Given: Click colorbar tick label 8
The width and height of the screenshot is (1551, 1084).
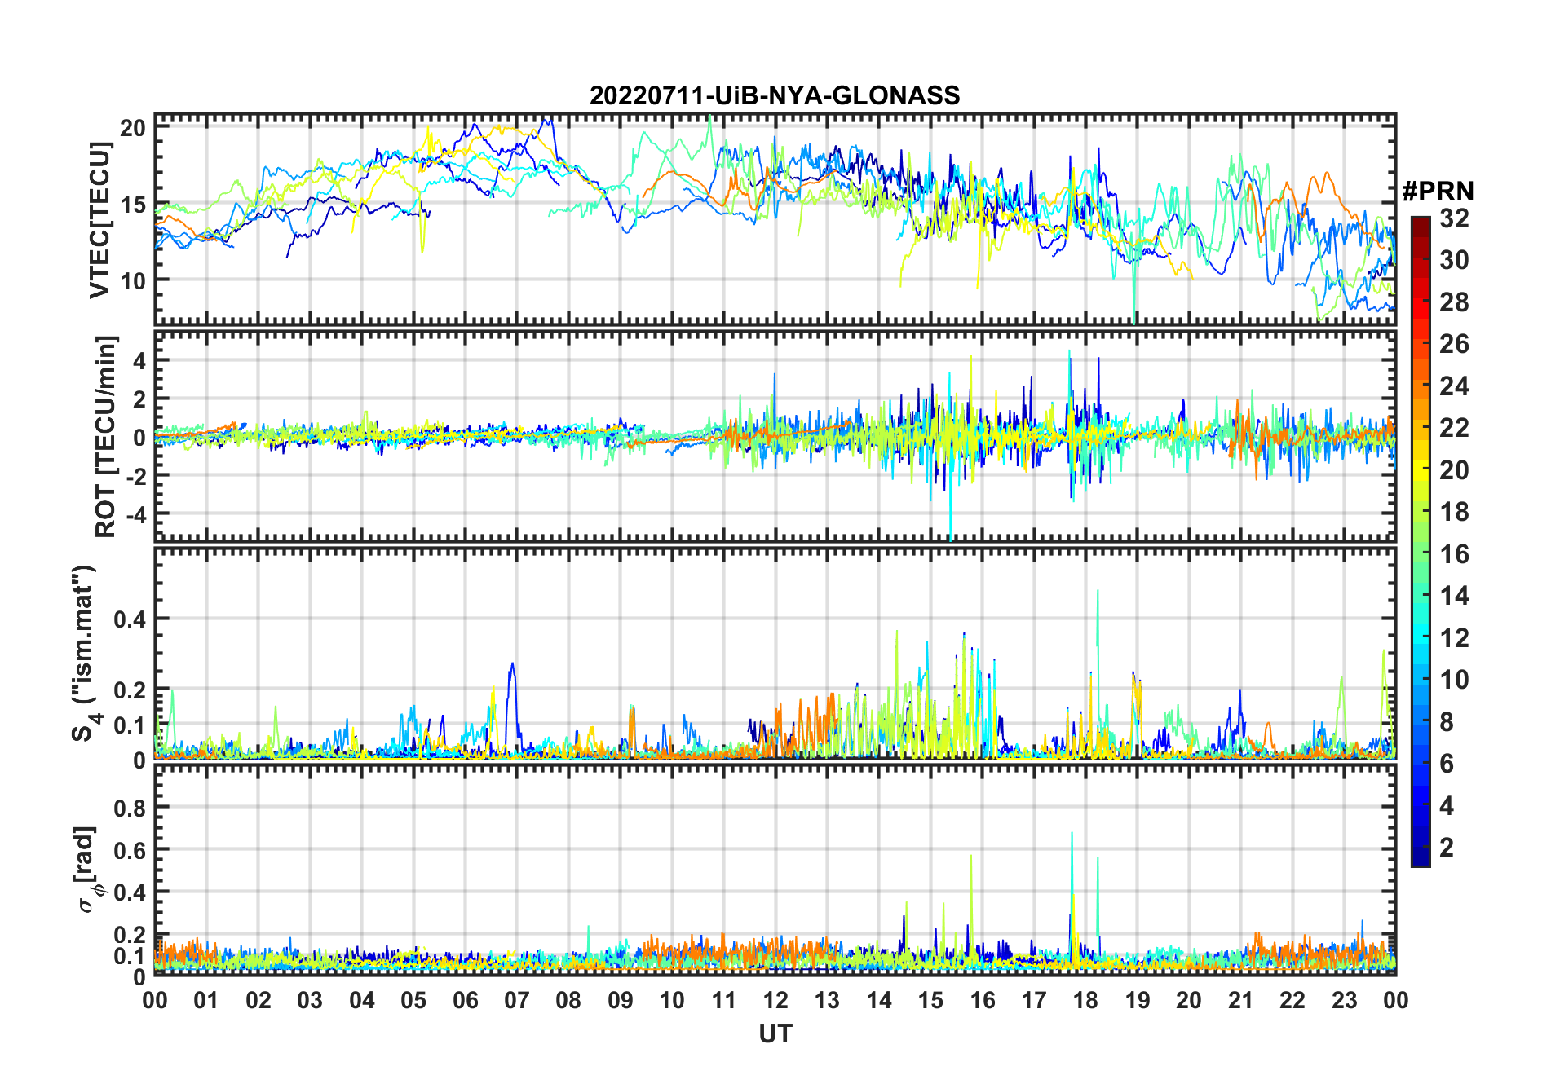Looking at the screenshot, I should [x=1447, y=721].
